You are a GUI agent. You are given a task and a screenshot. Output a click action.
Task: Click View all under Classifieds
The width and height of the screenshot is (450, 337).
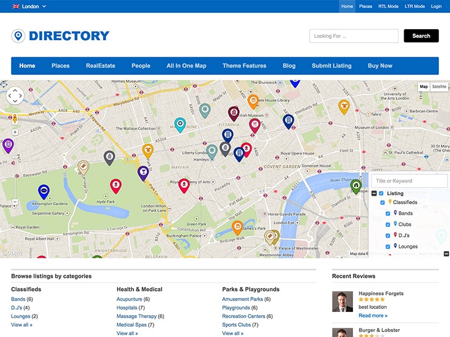(22, 325)
